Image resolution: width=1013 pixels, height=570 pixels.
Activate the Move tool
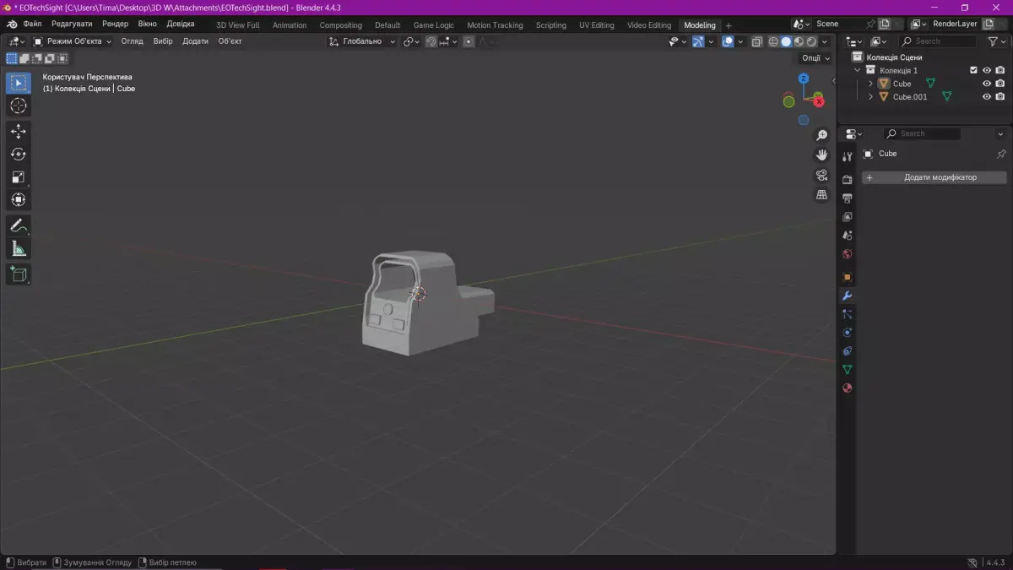click(19, 132)
